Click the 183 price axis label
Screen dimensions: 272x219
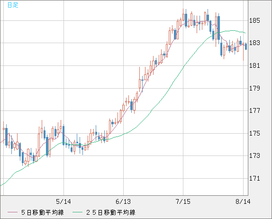(254, 43)
